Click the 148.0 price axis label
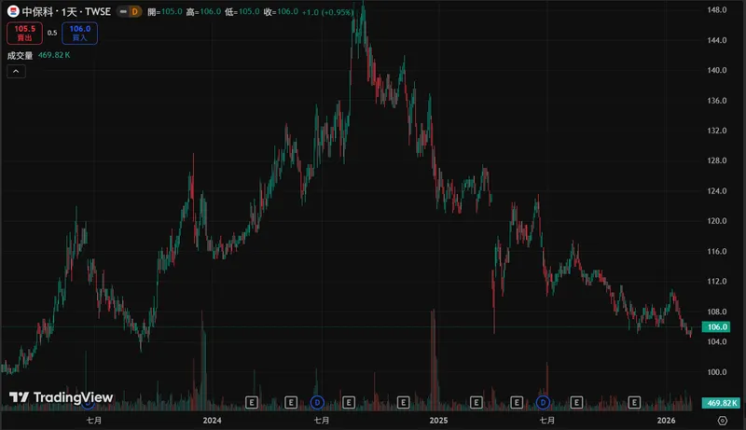 click(717, 10)
